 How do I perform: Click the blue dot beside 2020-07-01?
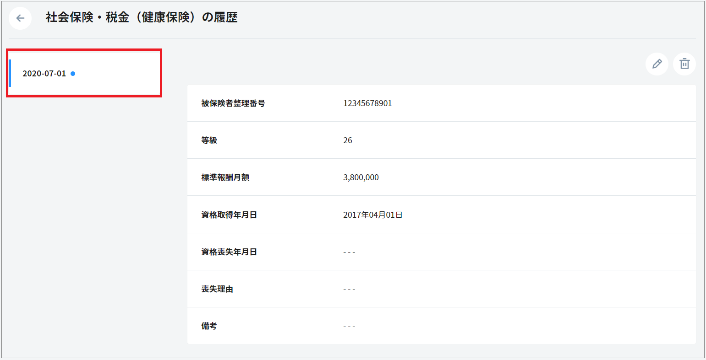[73, 74]
